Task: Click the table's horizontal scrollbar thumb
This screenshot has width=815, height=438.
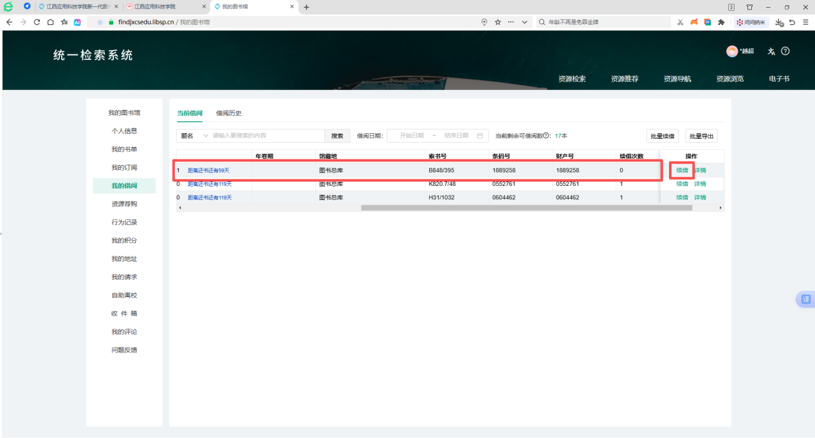Action: coord(526,208)
